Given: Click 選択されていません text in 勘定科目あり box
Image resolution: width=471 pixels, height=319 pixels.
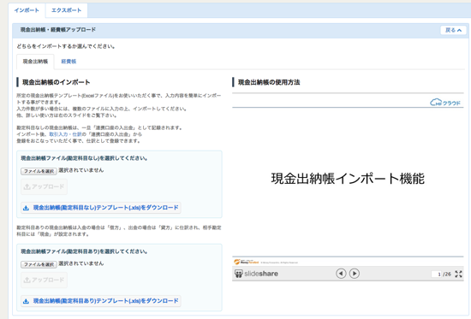Looking at the screenshot, I should coord(81,263).
